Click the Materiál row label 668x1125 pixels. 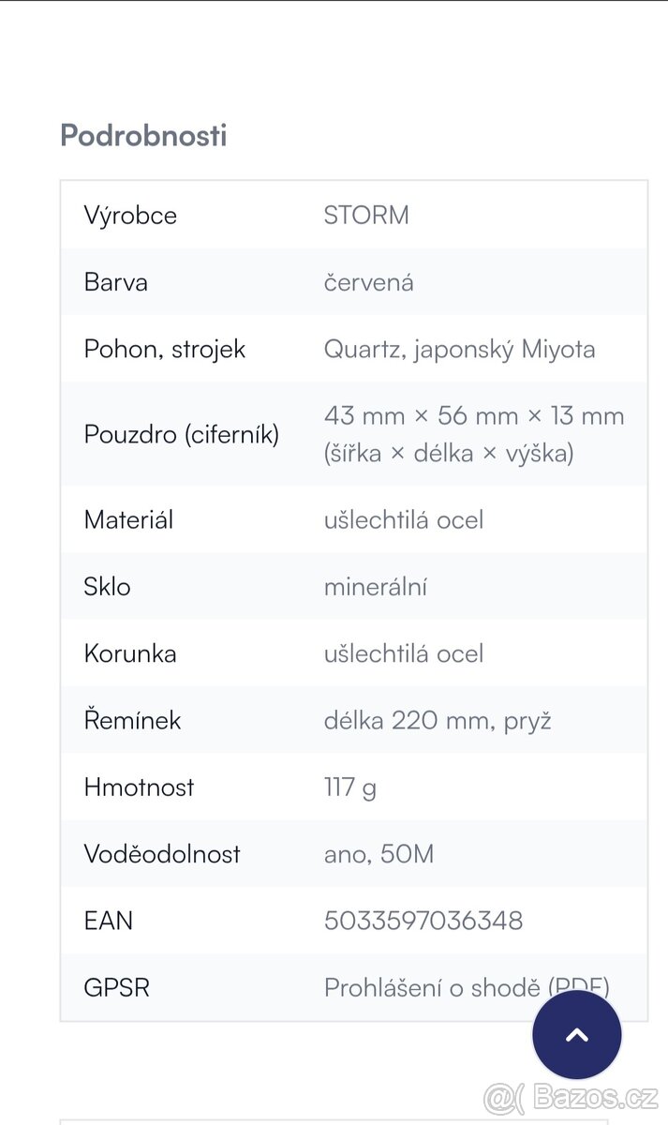(128, 519)
